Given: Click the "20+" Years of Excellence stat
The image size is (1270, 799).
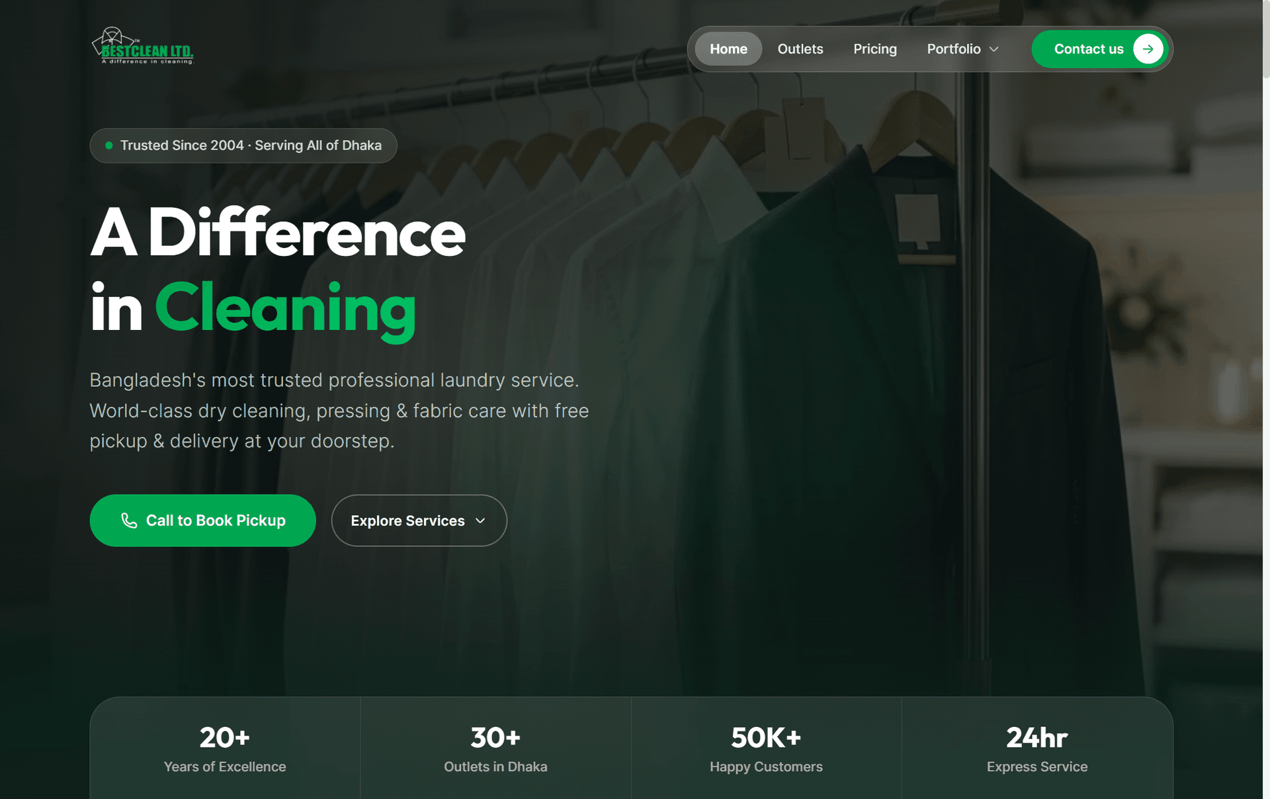Looking at the screenshot, I should pos(225,749).
